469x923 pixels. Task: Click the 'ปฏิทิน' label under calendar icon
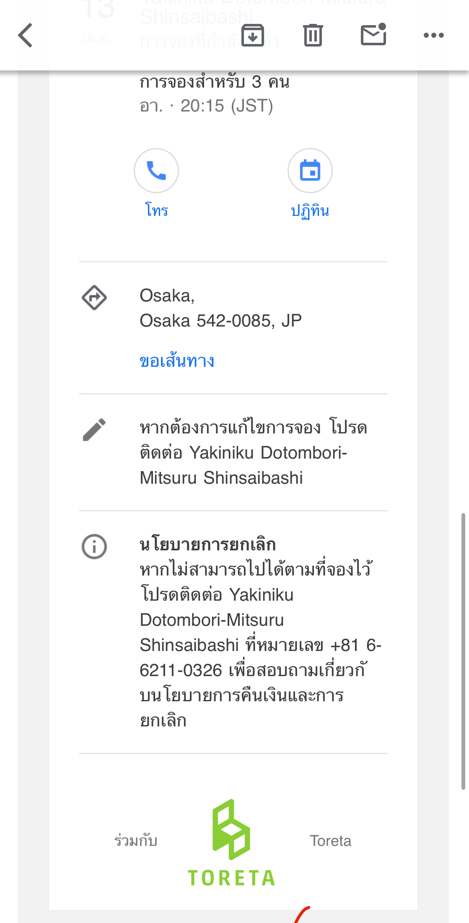coord(310,211)
